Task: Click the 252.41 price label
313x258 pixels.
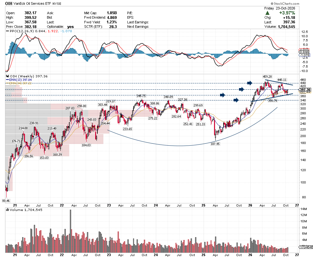Action: coord(188,124)
